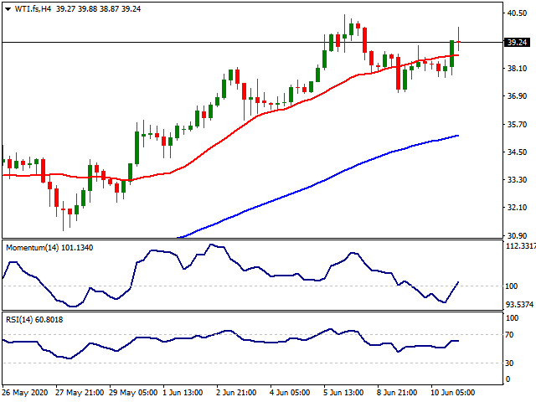Click the 5 Jun 13:00 time label

coord(343,393)
